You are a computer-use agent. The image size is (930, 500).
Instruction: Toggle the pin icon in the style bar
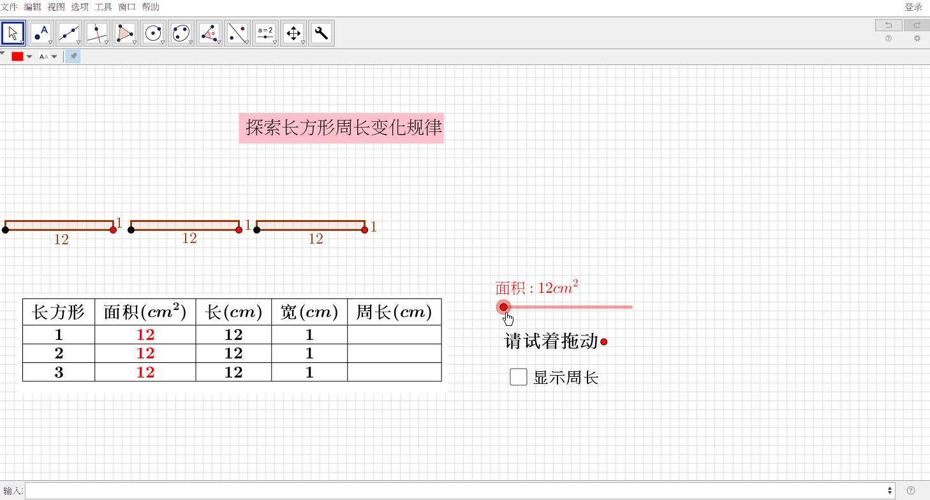(73, 56)
